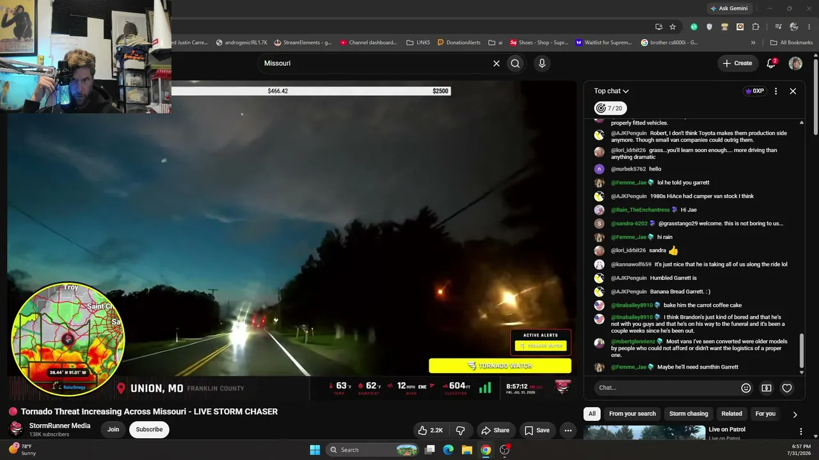
Task: Click the Ask Gemini button
Action: [728, 8]
